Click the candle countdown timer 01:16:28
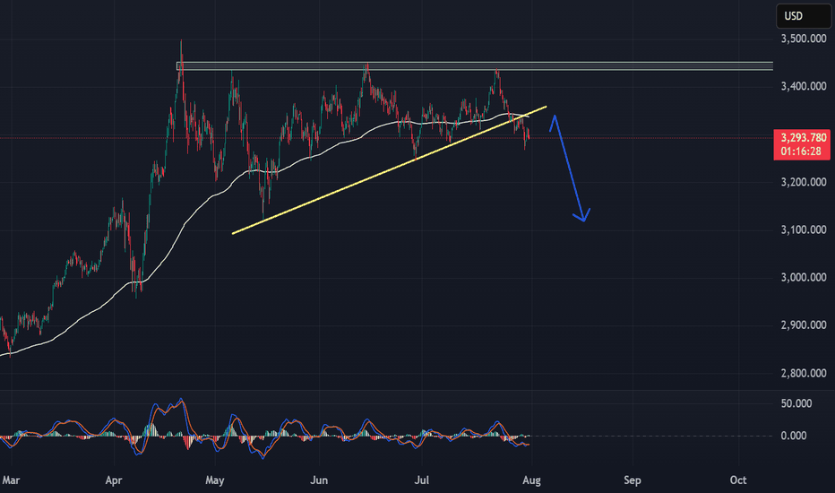835x493 pixels. pos(801,151)
